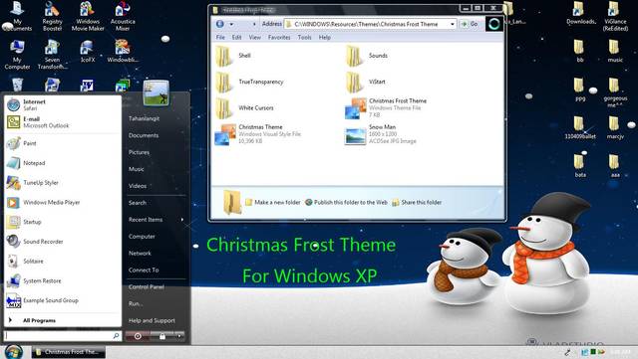Click Publish this folder to the Web
The width and height of the screenshot is (638, 359).
346,202
